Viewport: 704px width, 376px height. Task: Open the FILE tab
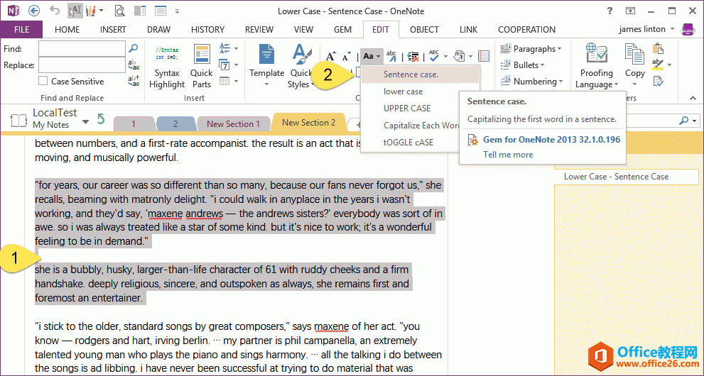pos(21,30)
